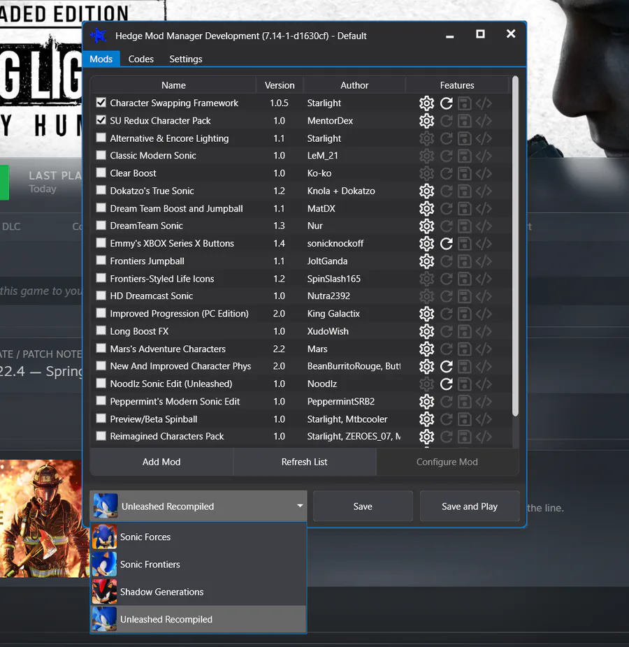Enable the Clear Boost mod

(x=101, y=173)
